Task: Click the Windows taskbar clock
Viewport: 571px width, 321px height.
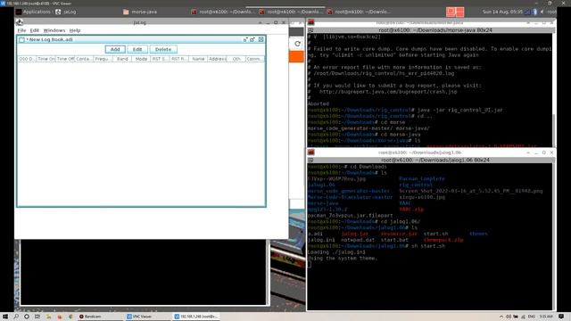Action: tap(546, 317)
